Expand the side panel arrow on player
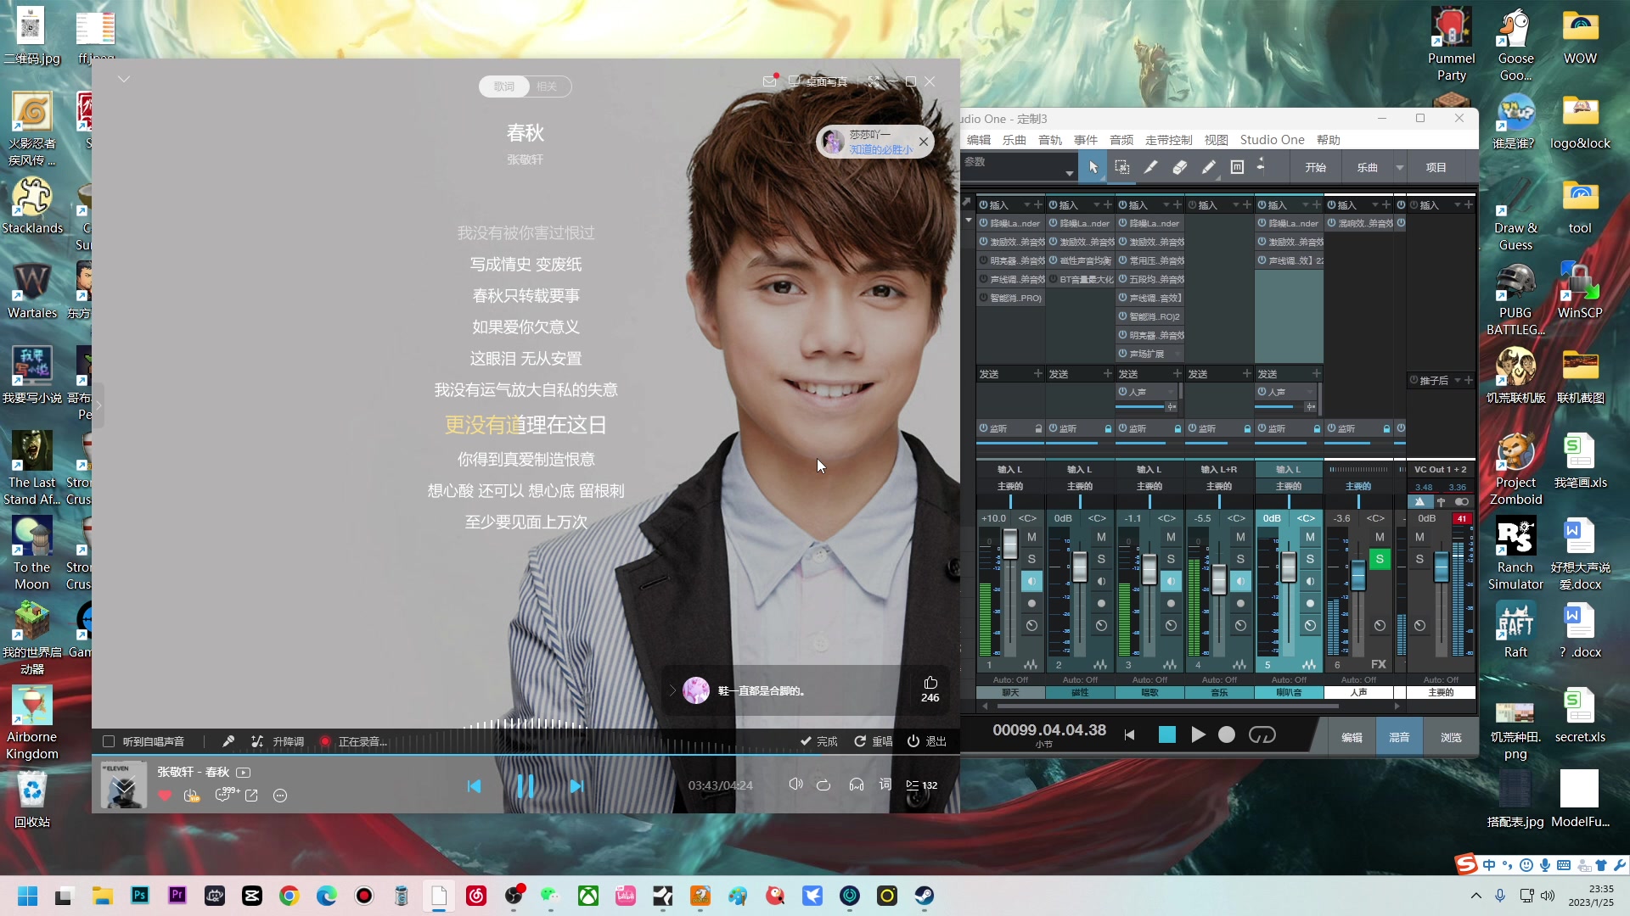 pyautogui.click(x=98, y=405)
